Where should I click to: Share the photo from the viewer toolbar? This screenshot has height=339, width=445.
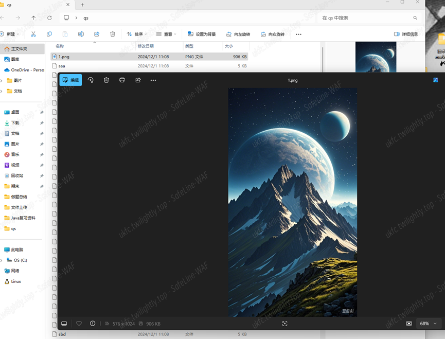click(x=138, y=80)
